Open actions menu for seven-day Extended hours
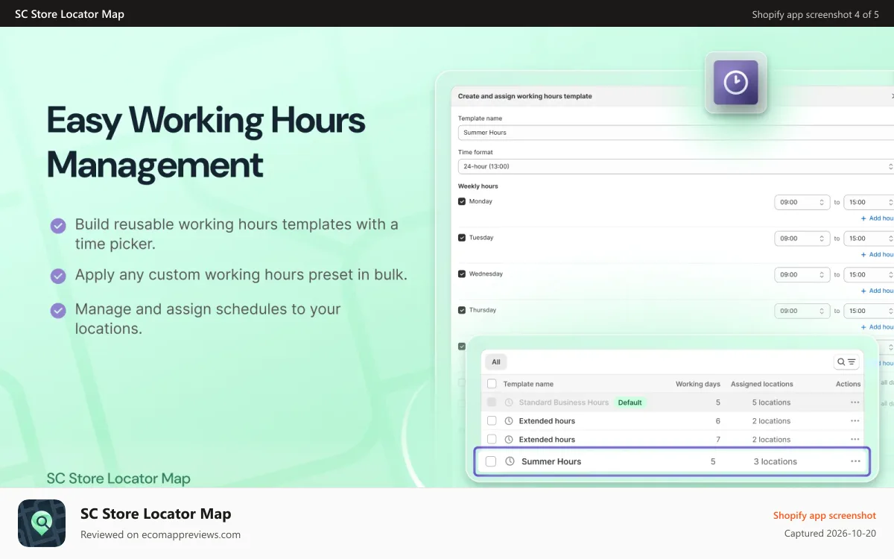This screenshot has height=559, width=894. (855, 440)
